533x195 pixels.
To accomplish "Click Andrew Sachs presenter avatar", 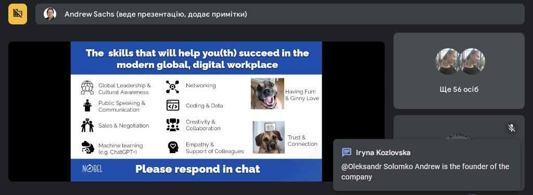I will click(49, 14).
